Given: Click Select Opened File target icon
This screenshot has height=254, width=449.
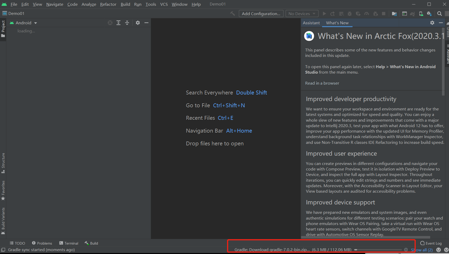Looking at the screenshot, I should [110, 23].
